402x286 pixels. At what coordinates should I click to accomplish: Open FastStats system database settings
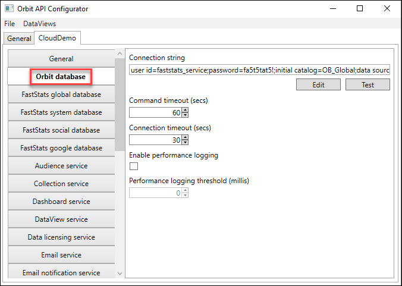point(61,112)
